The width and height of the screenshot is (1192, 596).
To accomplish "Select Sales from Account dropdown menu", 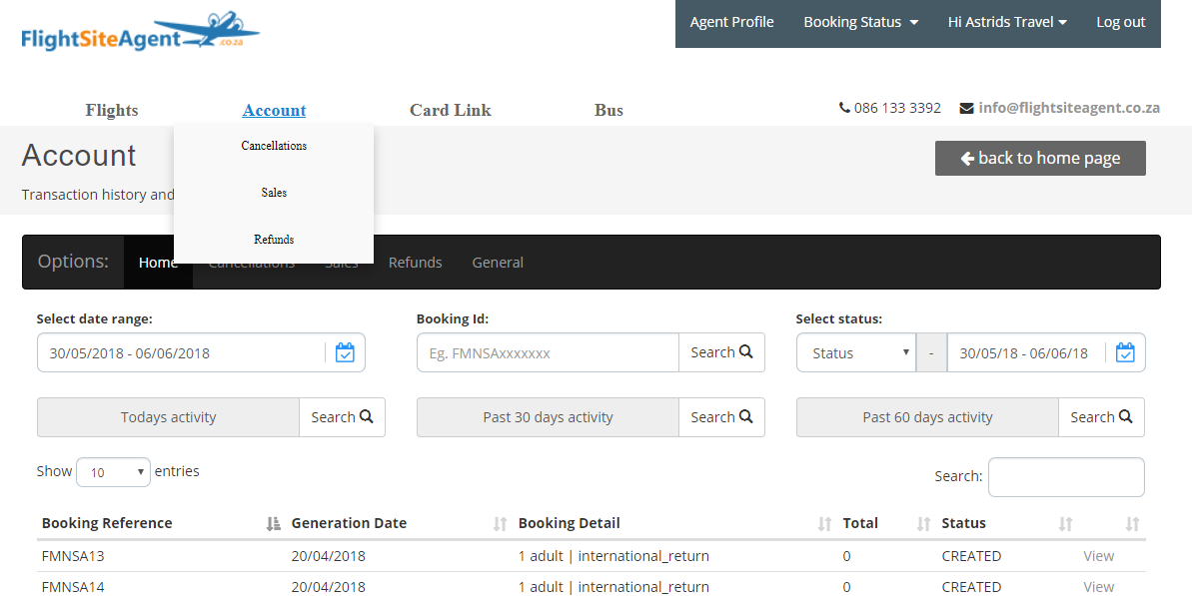I will pos(274,193).
